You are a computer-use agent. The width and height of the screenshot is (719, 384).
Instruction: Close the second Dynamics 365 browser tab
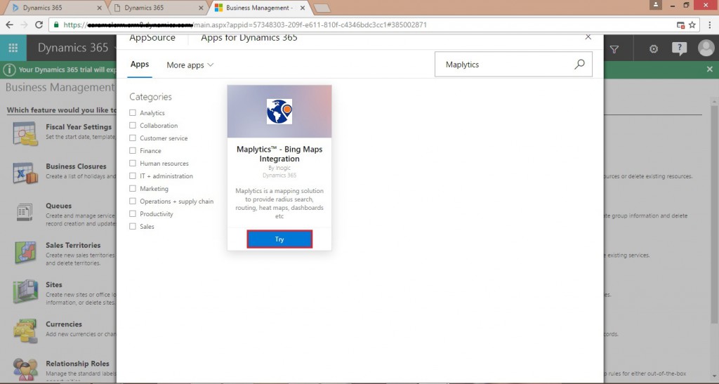(x=201, y=8)
